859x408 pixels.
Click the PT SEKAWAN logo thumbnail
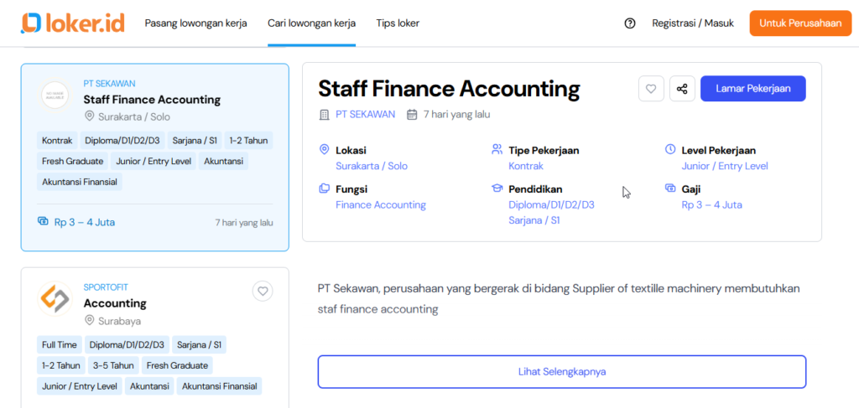point(55,95)
